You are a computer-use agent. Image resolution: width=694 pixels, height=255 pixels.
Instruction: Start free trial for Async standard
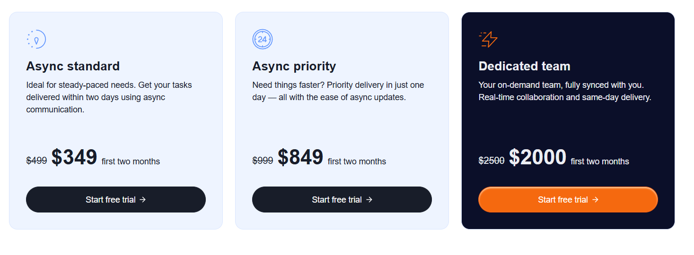click(x=116, y=200)
